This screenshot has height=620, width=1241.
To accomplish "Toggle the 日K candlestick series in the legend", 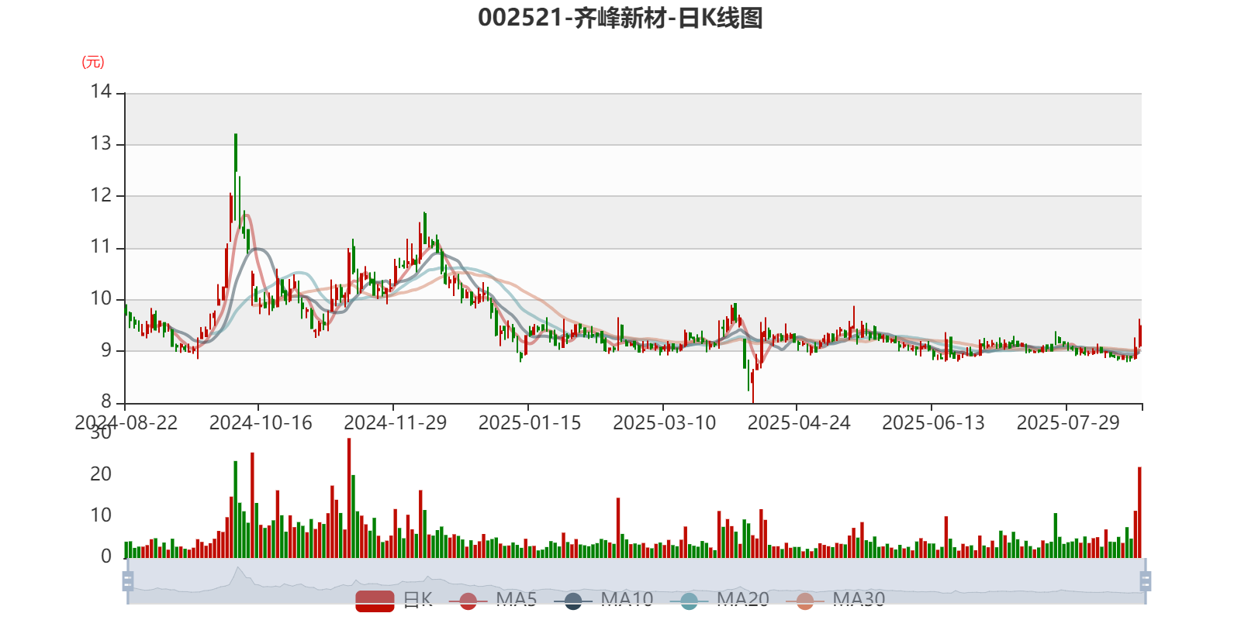I will 394,600.
